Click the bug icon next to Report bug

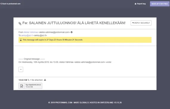point(135,4)
